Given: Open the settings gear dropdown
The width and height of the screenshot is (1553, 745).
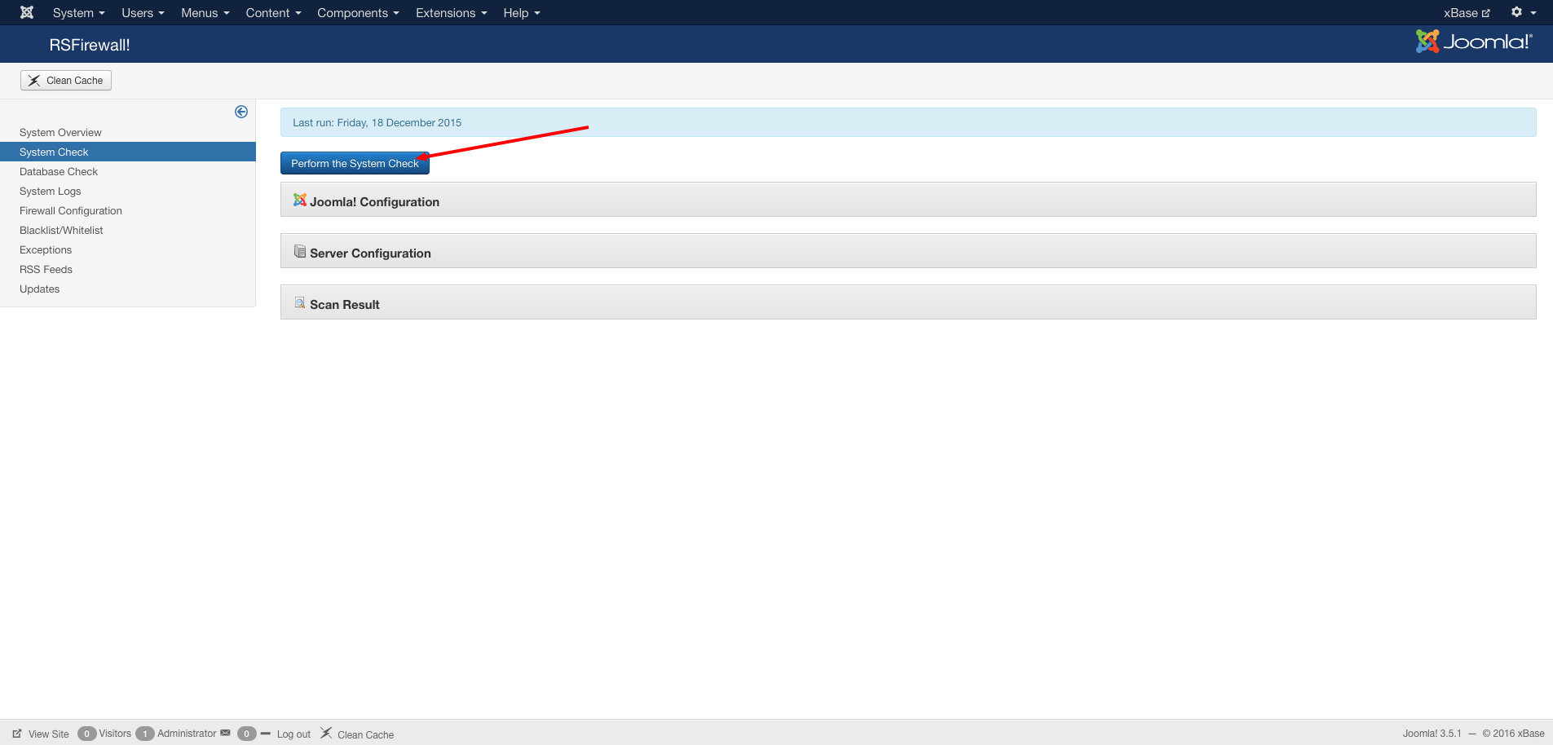Looking at the screenshot, I should tap(1523, 12).
